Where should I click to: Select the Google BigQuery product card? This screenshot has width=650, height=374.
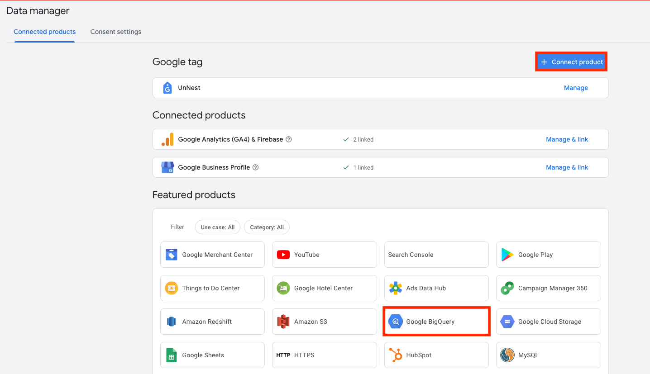click(x=436, y=322)
